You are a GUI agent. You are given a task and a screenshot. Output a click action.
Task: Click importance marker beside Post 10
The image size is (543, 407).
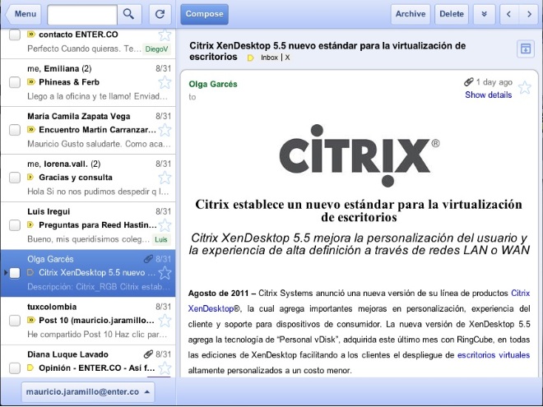tap(31, 320)
